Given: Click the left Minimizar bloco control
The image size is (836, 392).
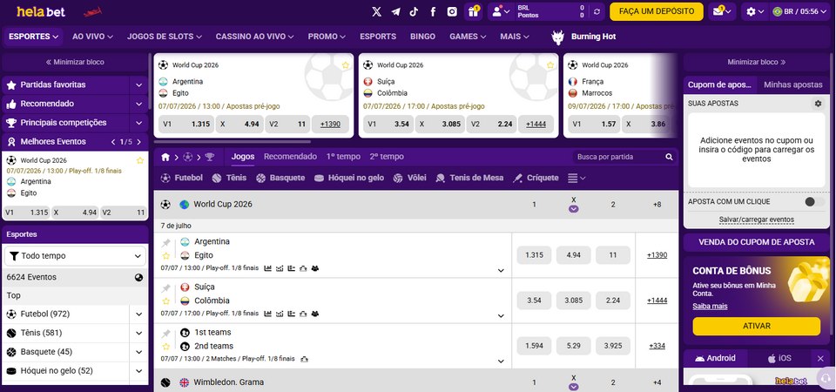Looking at the screenshot, I should point(75,63).
